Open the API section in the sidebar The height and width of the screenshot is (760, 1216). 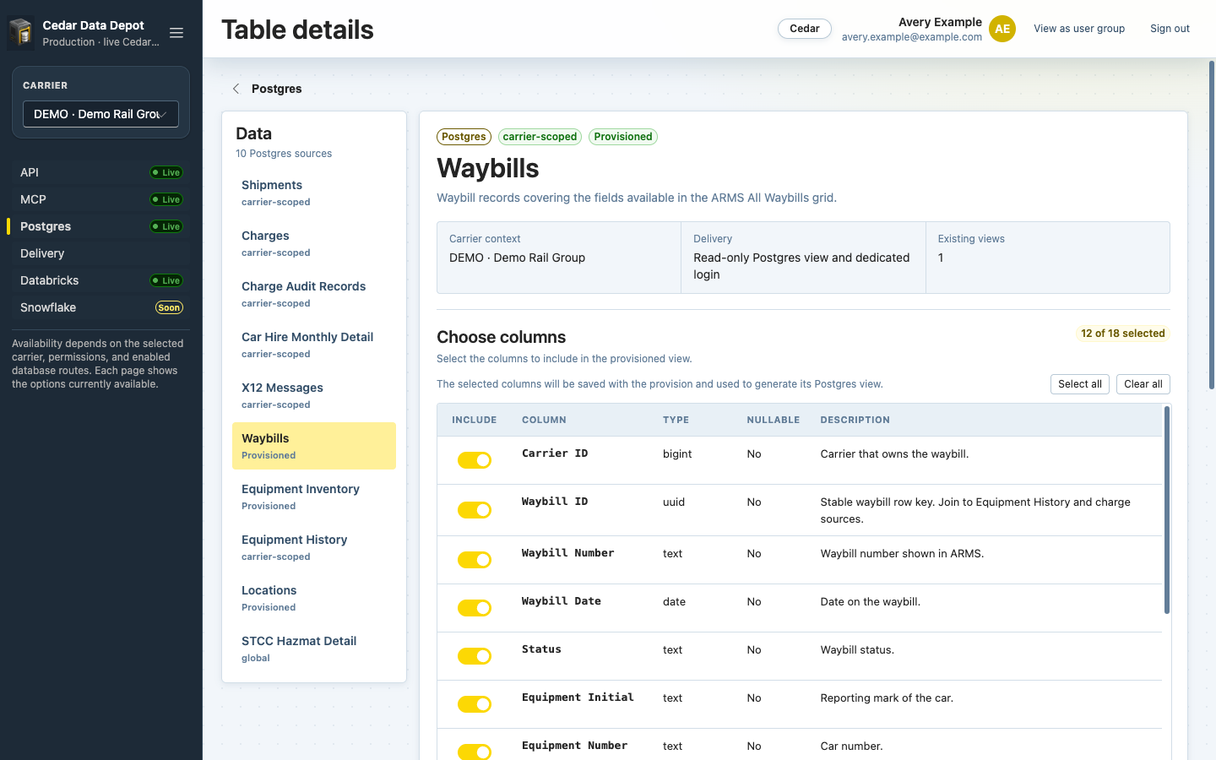(x=100, y=172)
